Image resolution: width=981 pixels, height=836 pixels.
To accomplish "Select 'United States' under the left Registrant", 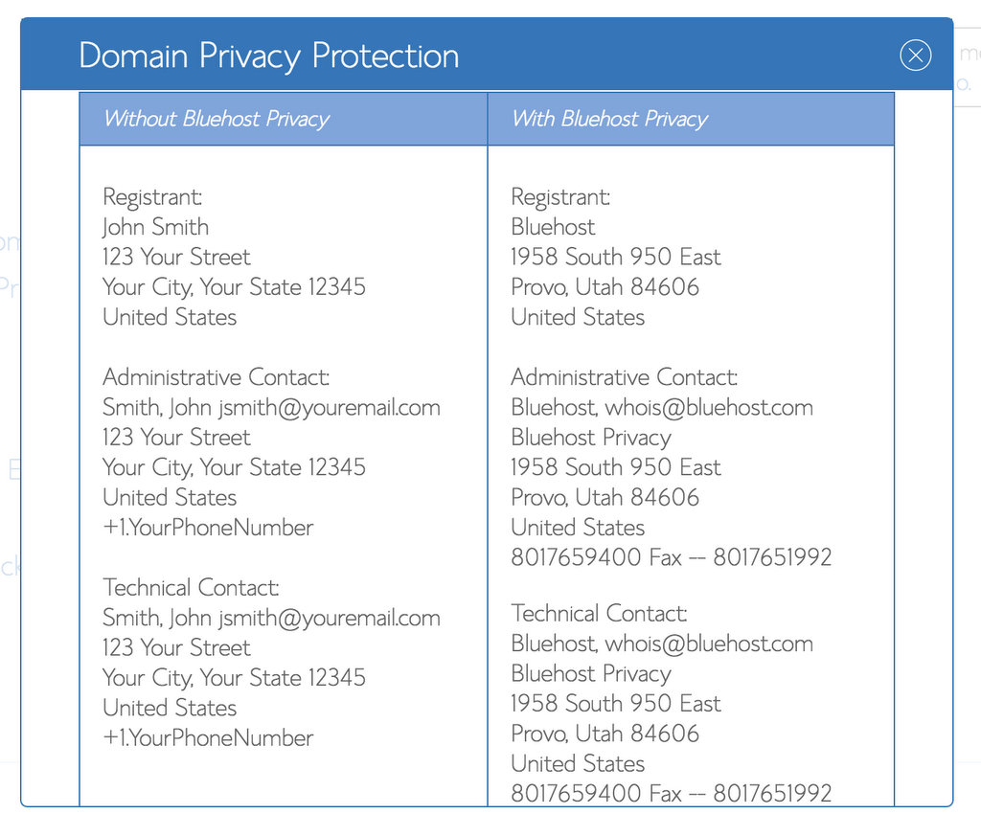I will point(169,317).
